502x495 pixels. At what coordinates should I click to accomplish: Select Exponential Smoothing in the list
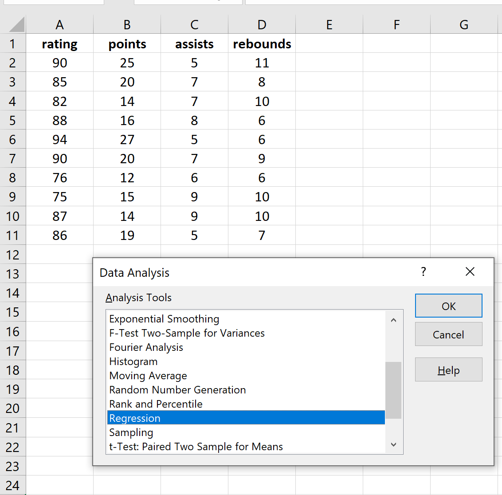(246, 319)
